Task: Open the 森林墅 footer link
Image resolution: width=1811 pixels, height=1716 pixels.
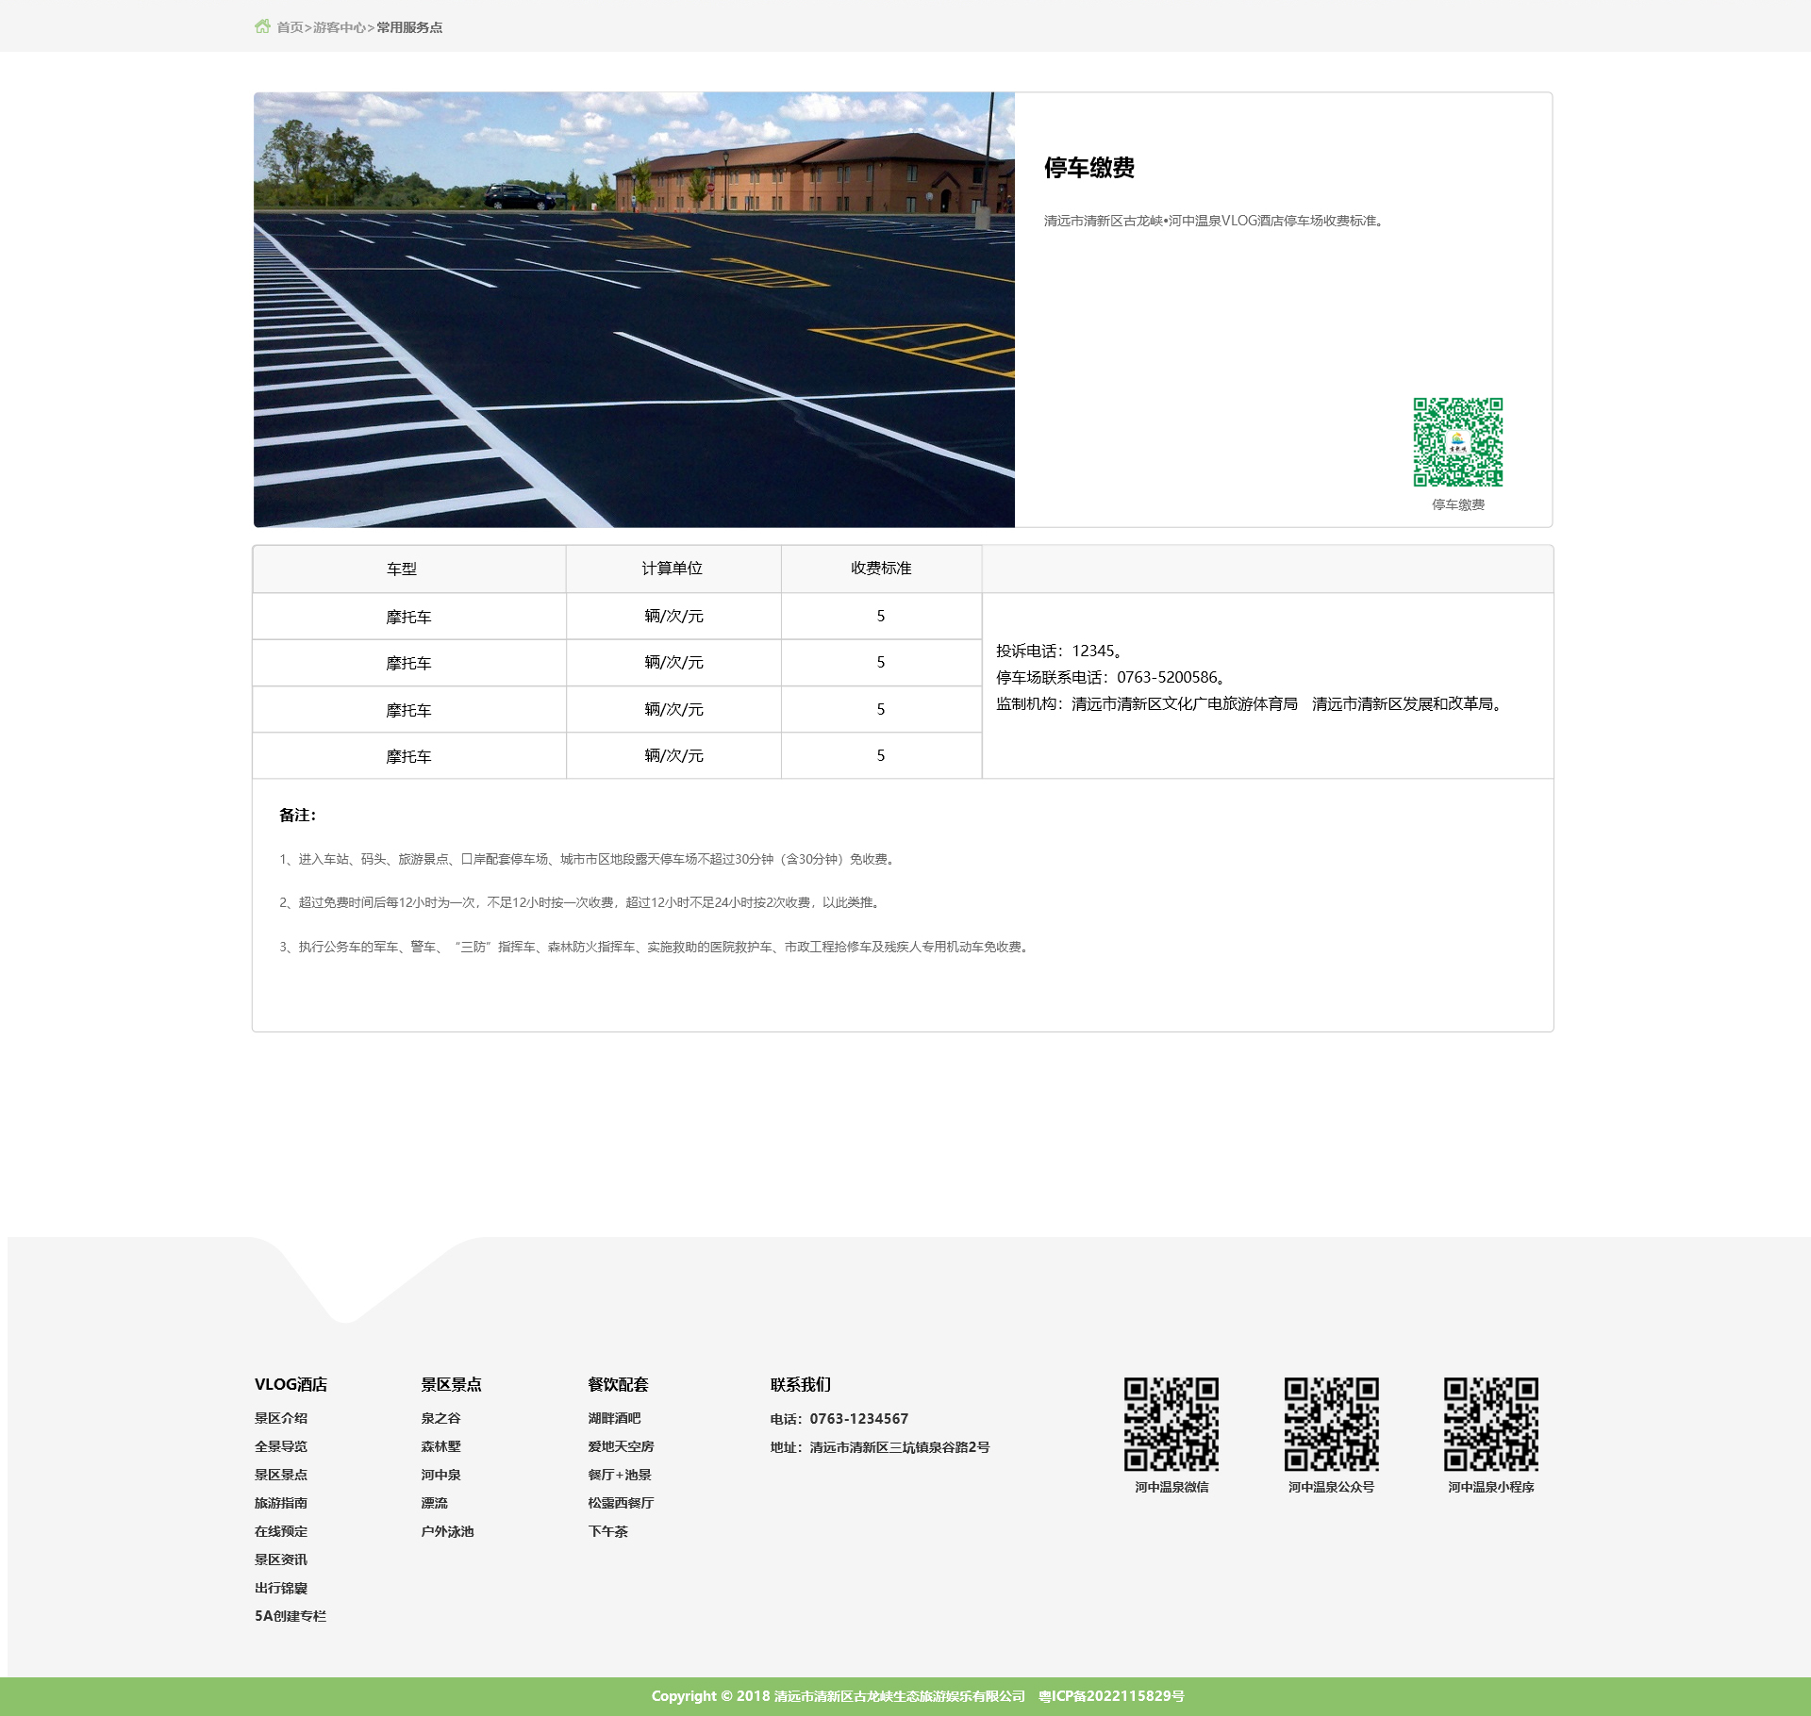Action: 440,1446
